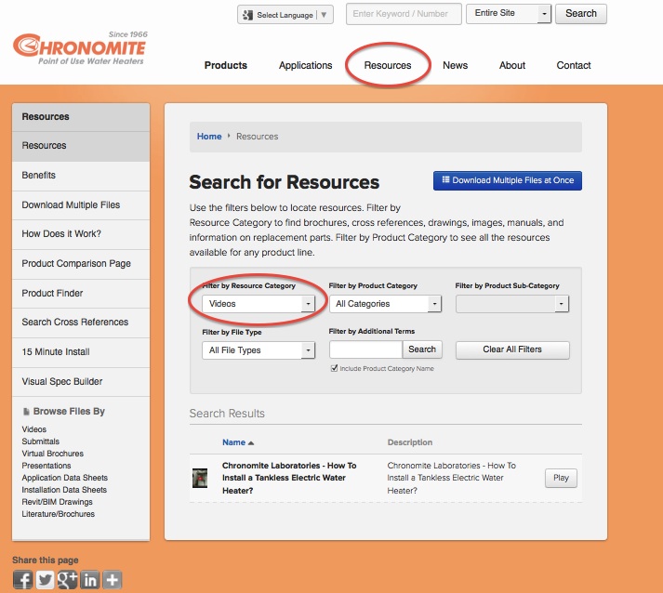Open Filter by Product Category dropdown
This screenshot has height=593, width=663.
pyautogui.click(x=385, y=304)
